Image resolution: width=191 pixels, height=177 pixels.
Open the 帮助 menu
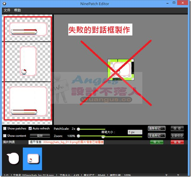(x=17, y=10)
